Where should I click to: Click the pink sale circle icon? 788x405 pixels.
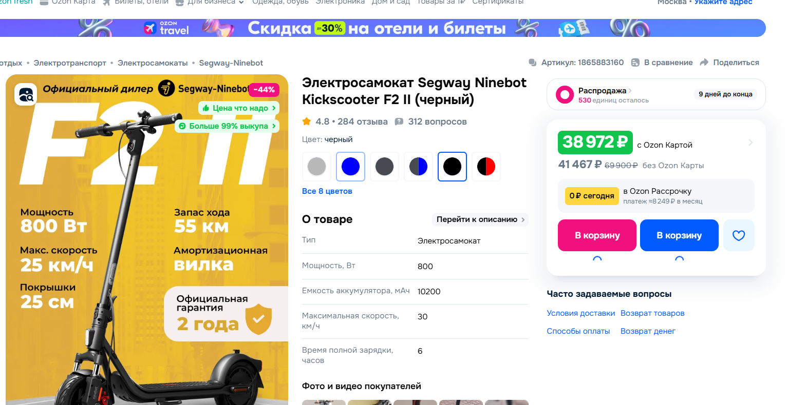(565, 94)
